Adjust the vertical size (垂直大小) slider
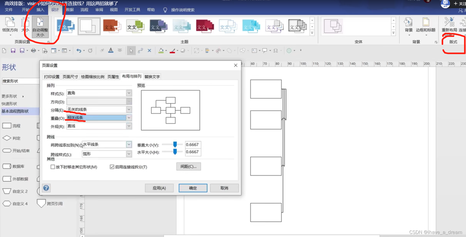 [175, 144]
